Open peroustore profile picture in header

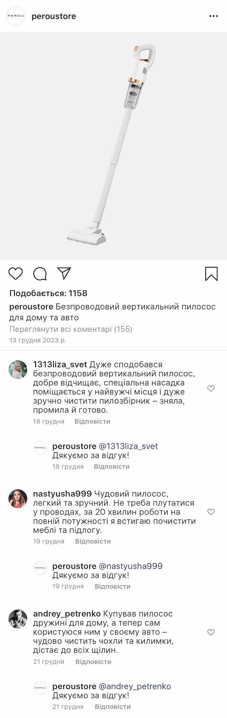point(16,16)
